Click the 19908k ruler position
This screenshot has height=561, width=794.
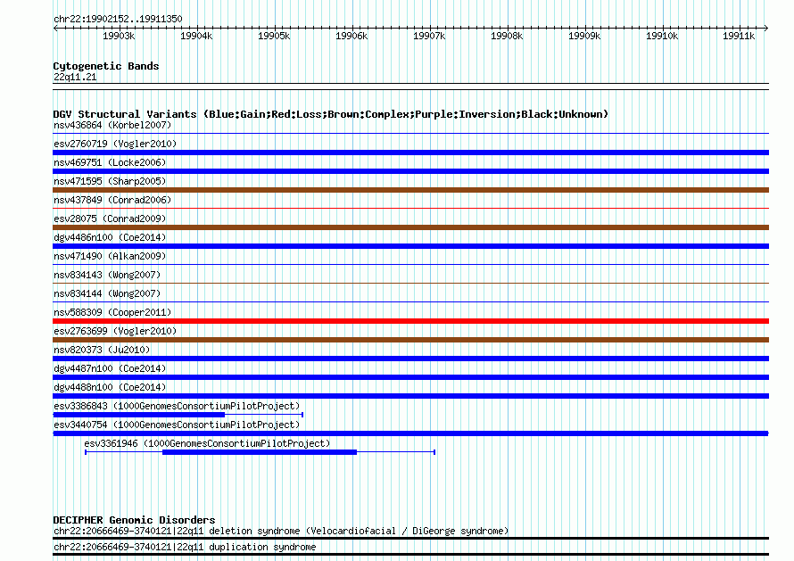507,36
